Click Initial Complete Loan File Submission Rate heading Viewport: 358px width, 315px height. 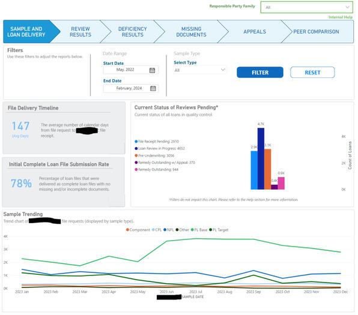point(59,164)
